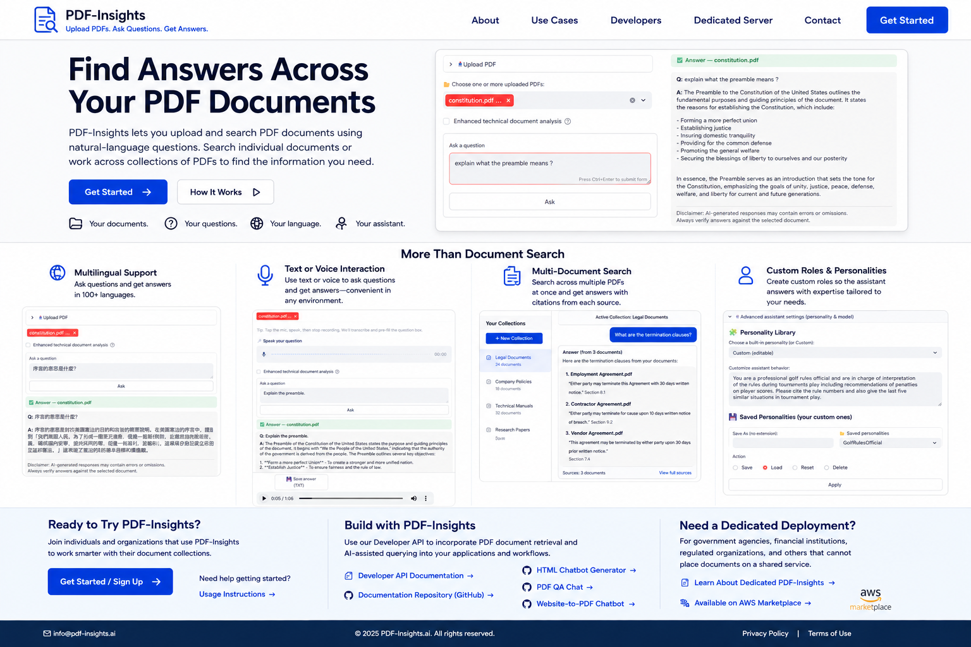Clear the PDF selection with the circle x icon
971x647 pixels.
click(632, 100)
